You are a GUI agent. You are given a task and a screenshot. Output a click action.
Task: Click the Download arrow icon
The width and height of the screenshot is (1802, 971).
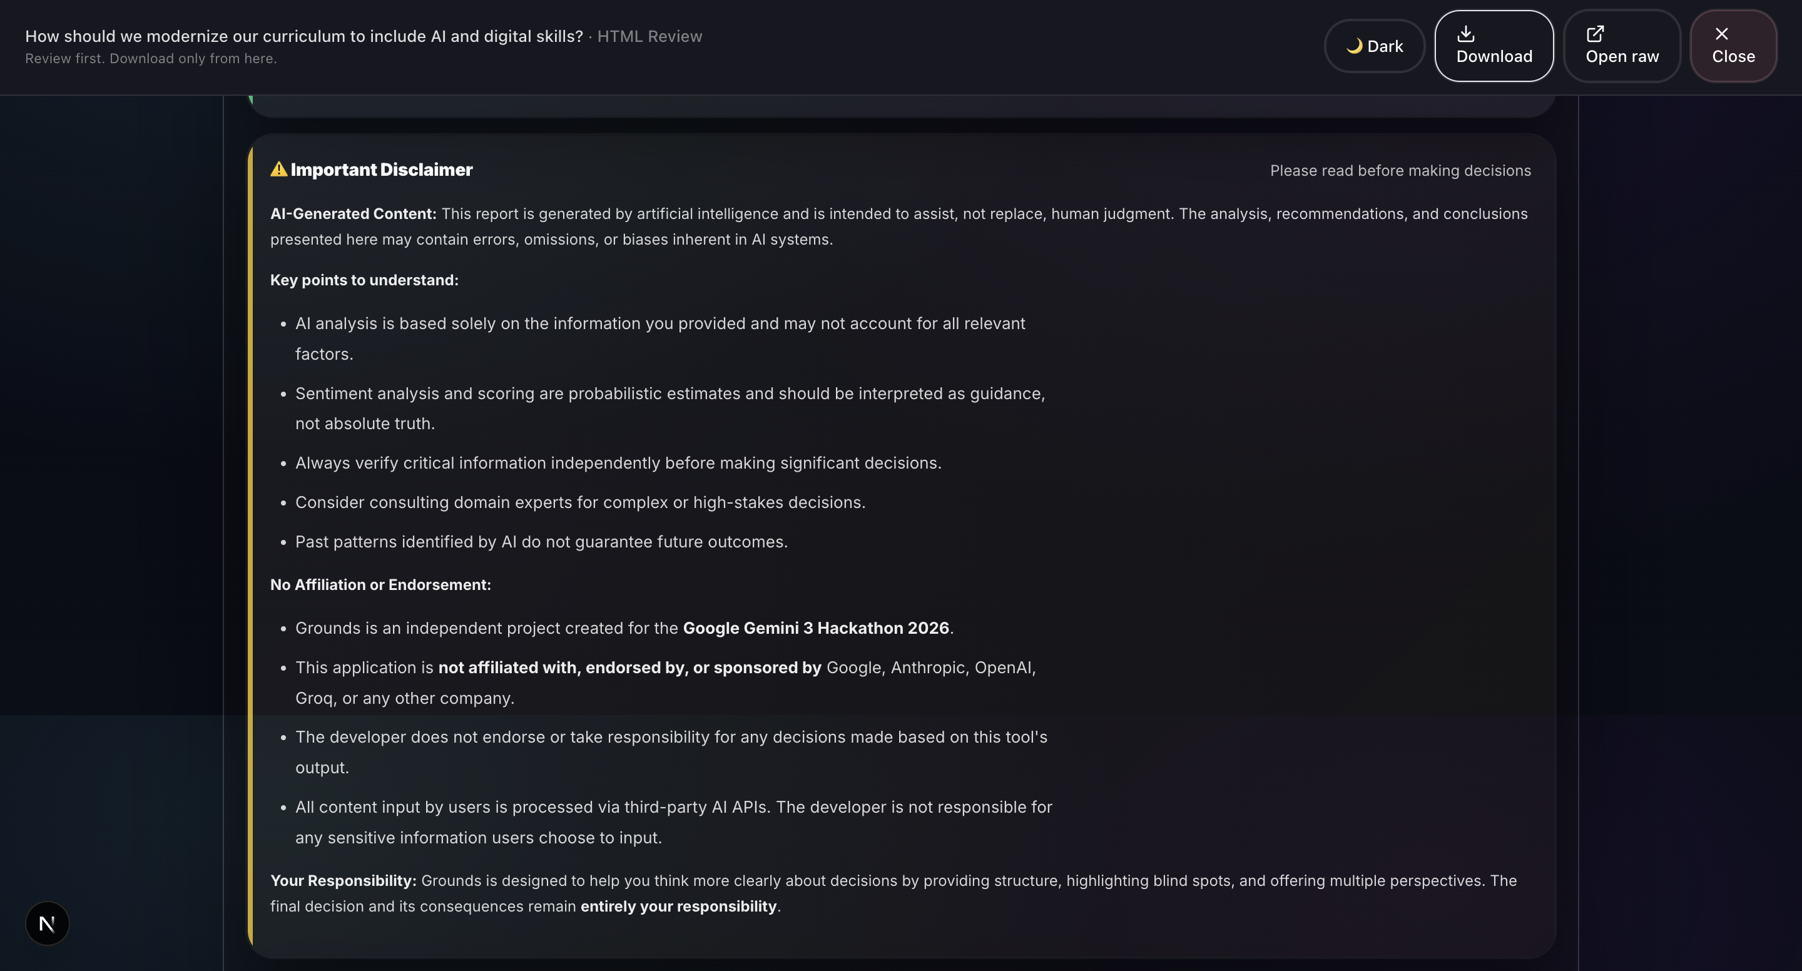1465,34
